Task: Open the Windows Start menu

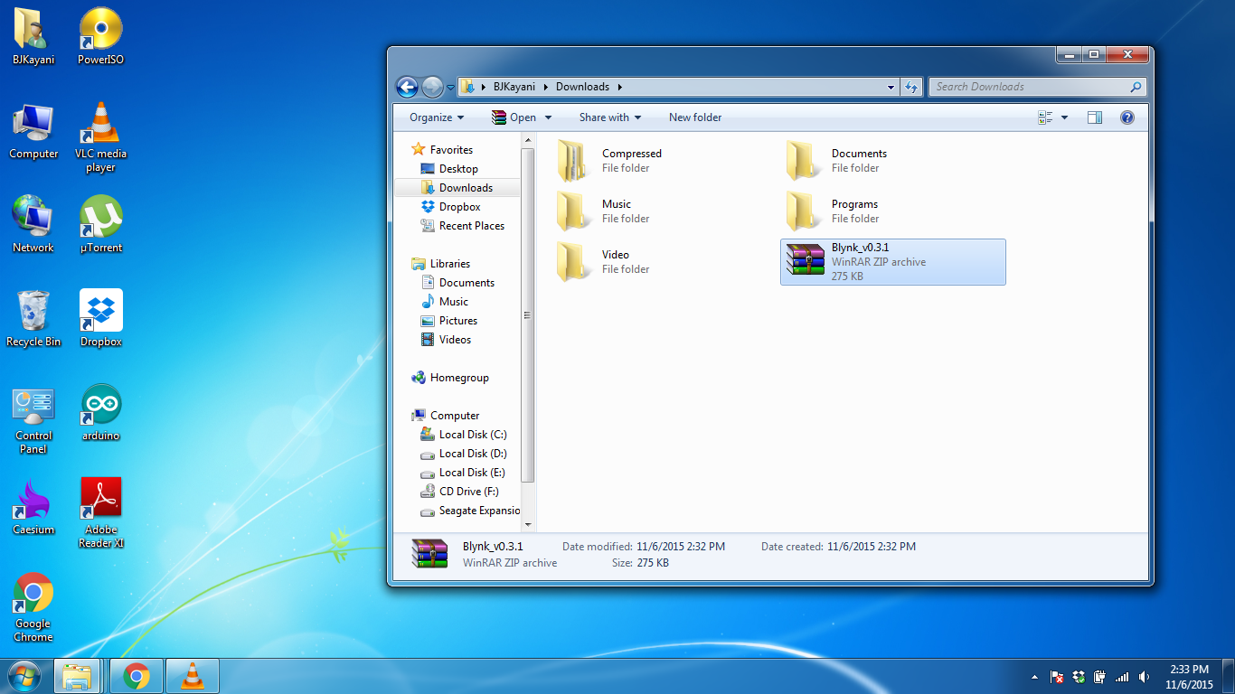Action: 24,675
